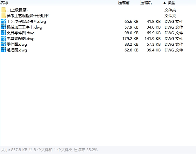Click the 62.6 KB size value
196x154 pixels.
[132, 50]
